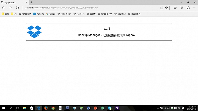The width and height of the screenshot is (198, 111).
Task: Click the Dropbox logo on the page
Action: click(34, 32)
